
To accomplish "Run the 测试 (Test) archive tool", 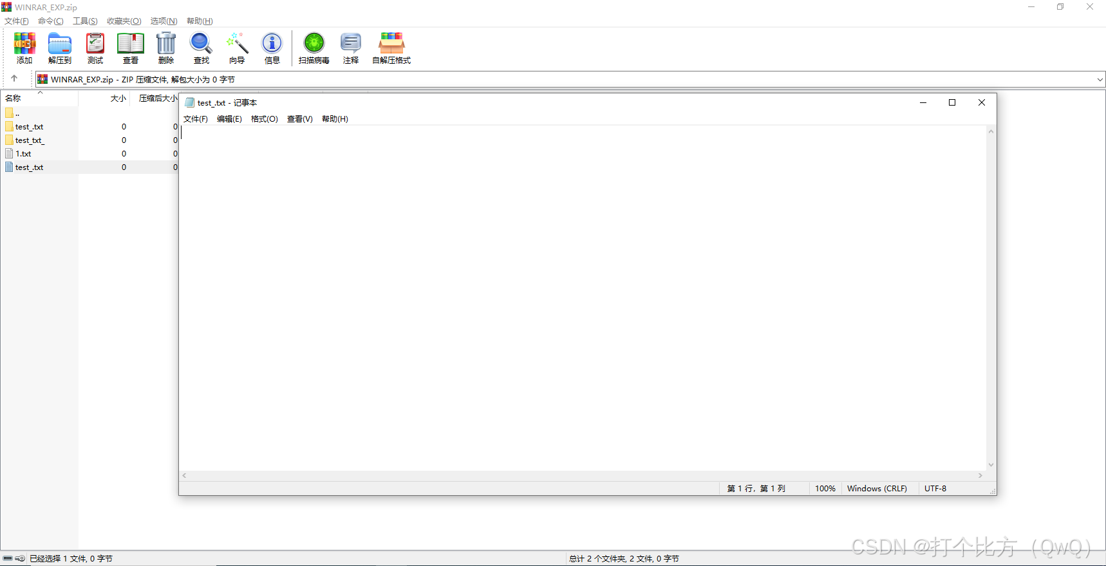I will [x=95, y=48].
